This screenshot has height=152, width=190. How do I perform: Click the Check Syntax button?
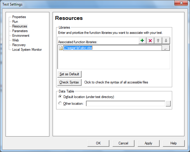[x=69, y=82]
